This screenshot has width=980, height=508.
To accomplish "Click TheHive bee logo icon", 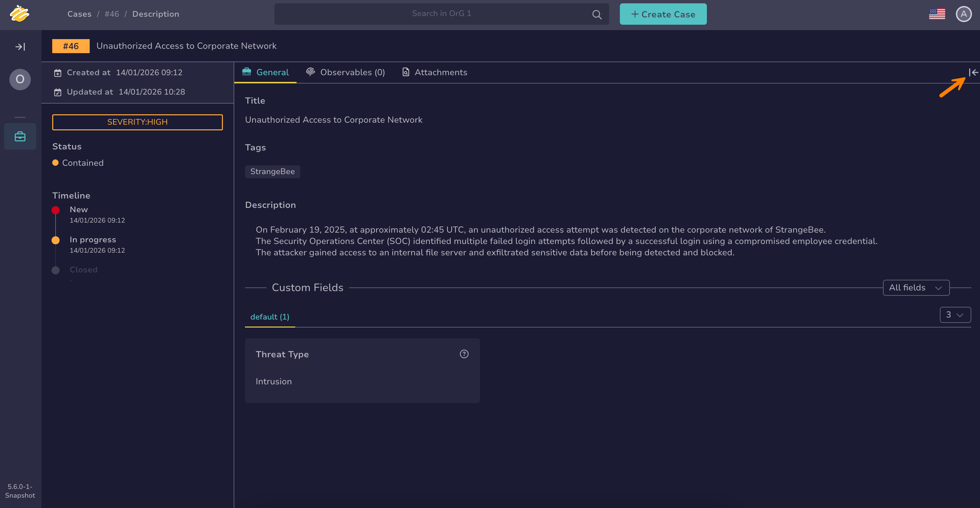I will (19, 14).
